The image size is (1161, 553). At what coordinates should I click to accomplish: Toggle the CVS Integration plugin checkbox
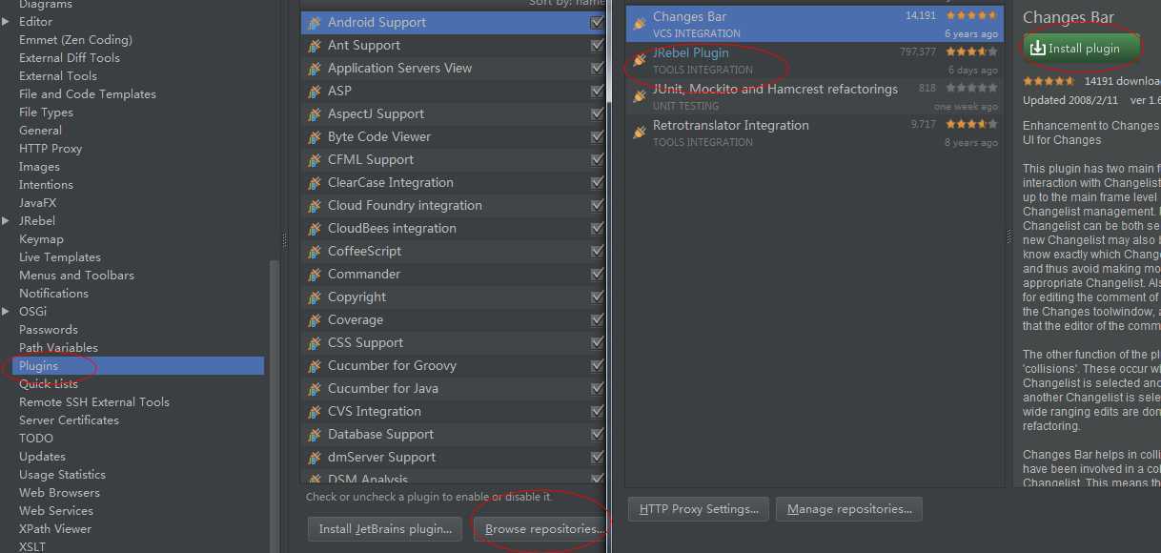[x=597, y=411]
